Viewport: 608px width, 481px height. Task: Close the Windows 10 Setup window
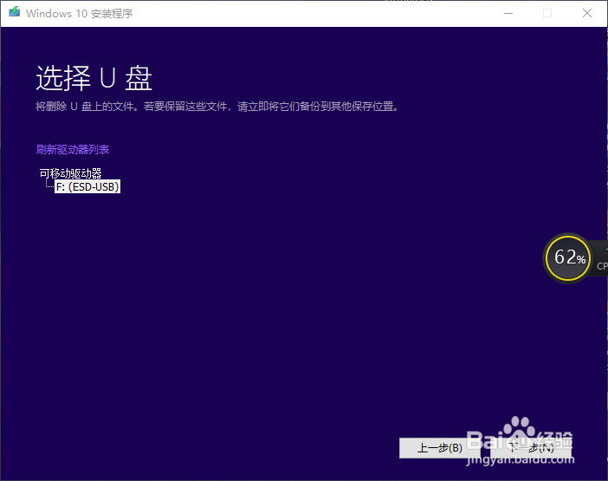587,14
